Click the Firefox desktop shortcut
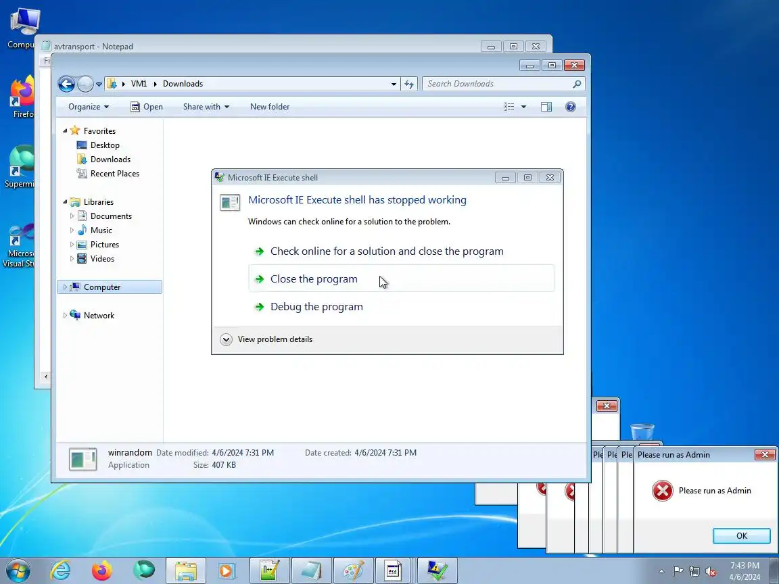The width and height of the screenshot is (779, 584). click(23, 98)
